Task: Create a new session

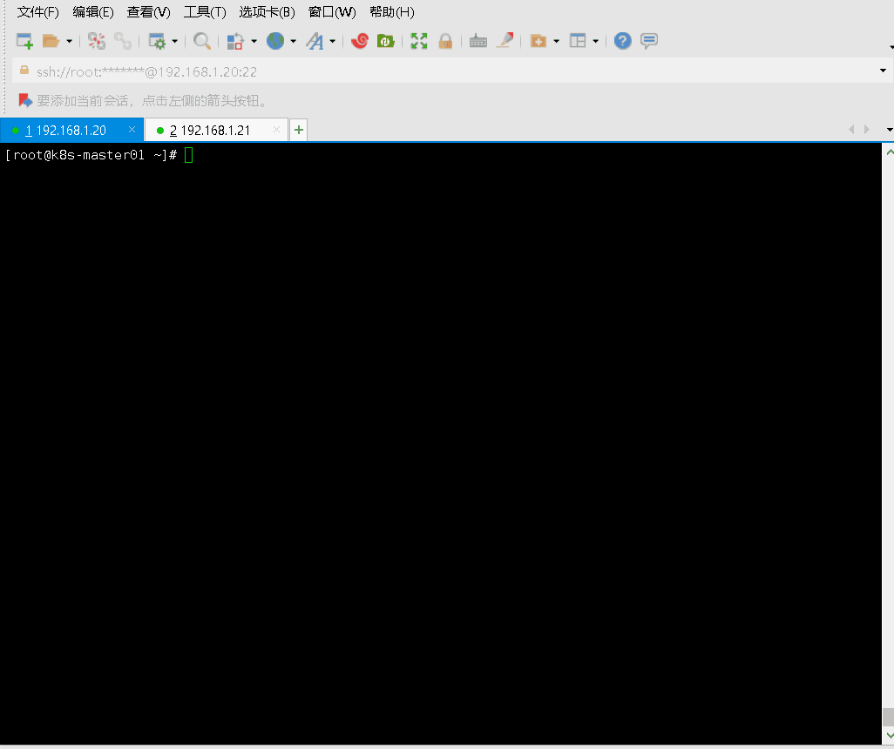Action: point(24,40)
